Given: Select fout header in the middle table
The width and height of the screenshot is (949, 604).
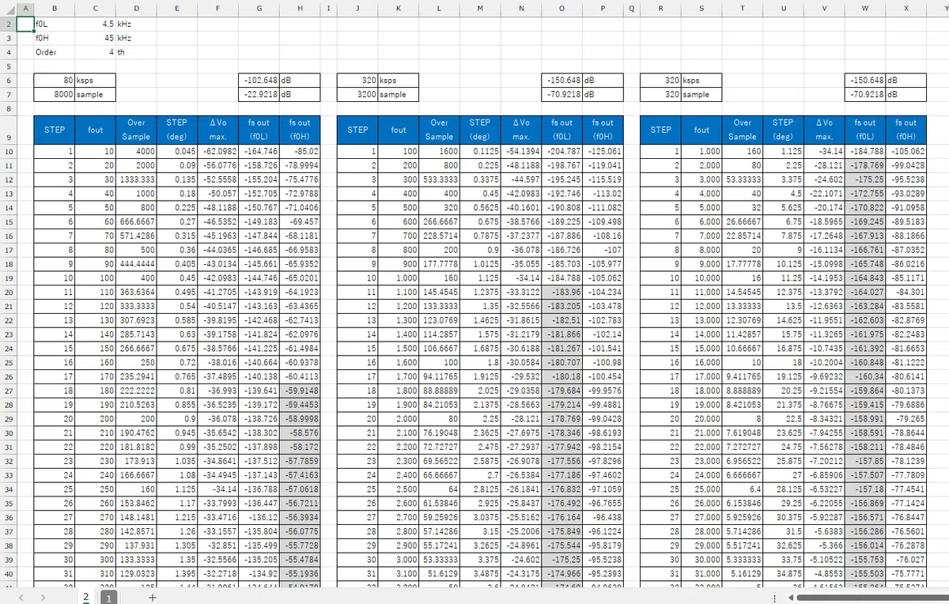Looking at the screenshot, I should 399,130.
